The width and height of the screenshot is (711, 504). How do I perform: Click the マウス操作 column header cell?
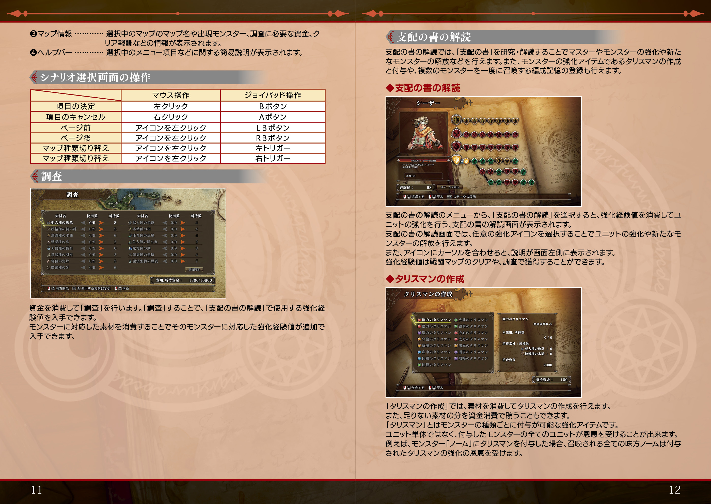click(x=171, y=95)
